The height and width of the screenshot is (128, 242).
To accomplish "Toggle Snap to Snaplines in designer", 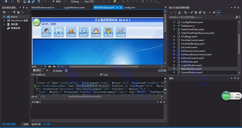I will point(58,66).
